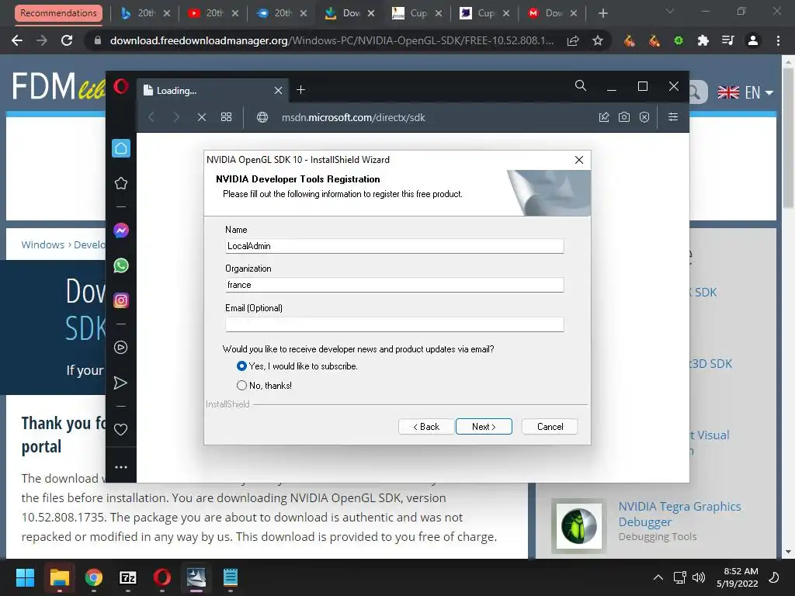This screenshot has width=795, height=596.
Task: Click the FDMlib site logo
Action: (58, 86)
